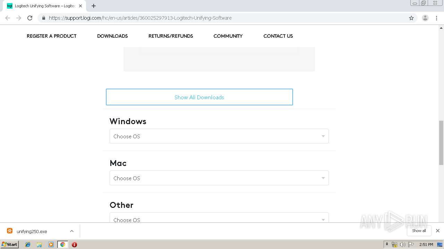Click the address bar URL
This screenshot has height=249, width=444.
coord(140,18)
